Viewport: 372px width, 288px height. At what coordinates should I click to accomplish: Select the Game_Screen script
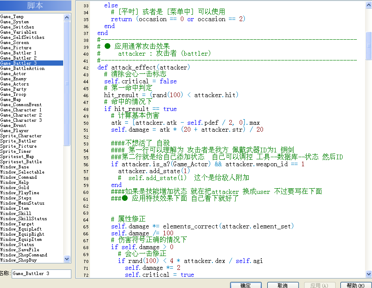point(15,43)
